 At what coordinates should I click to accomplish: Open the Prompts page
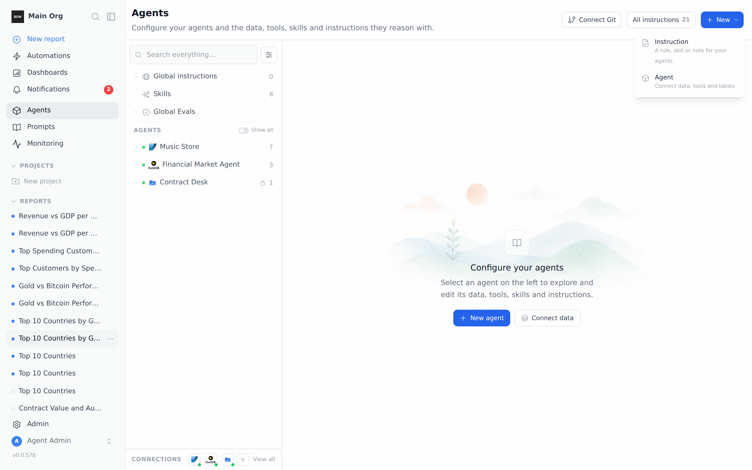click(x=62, y=127)
